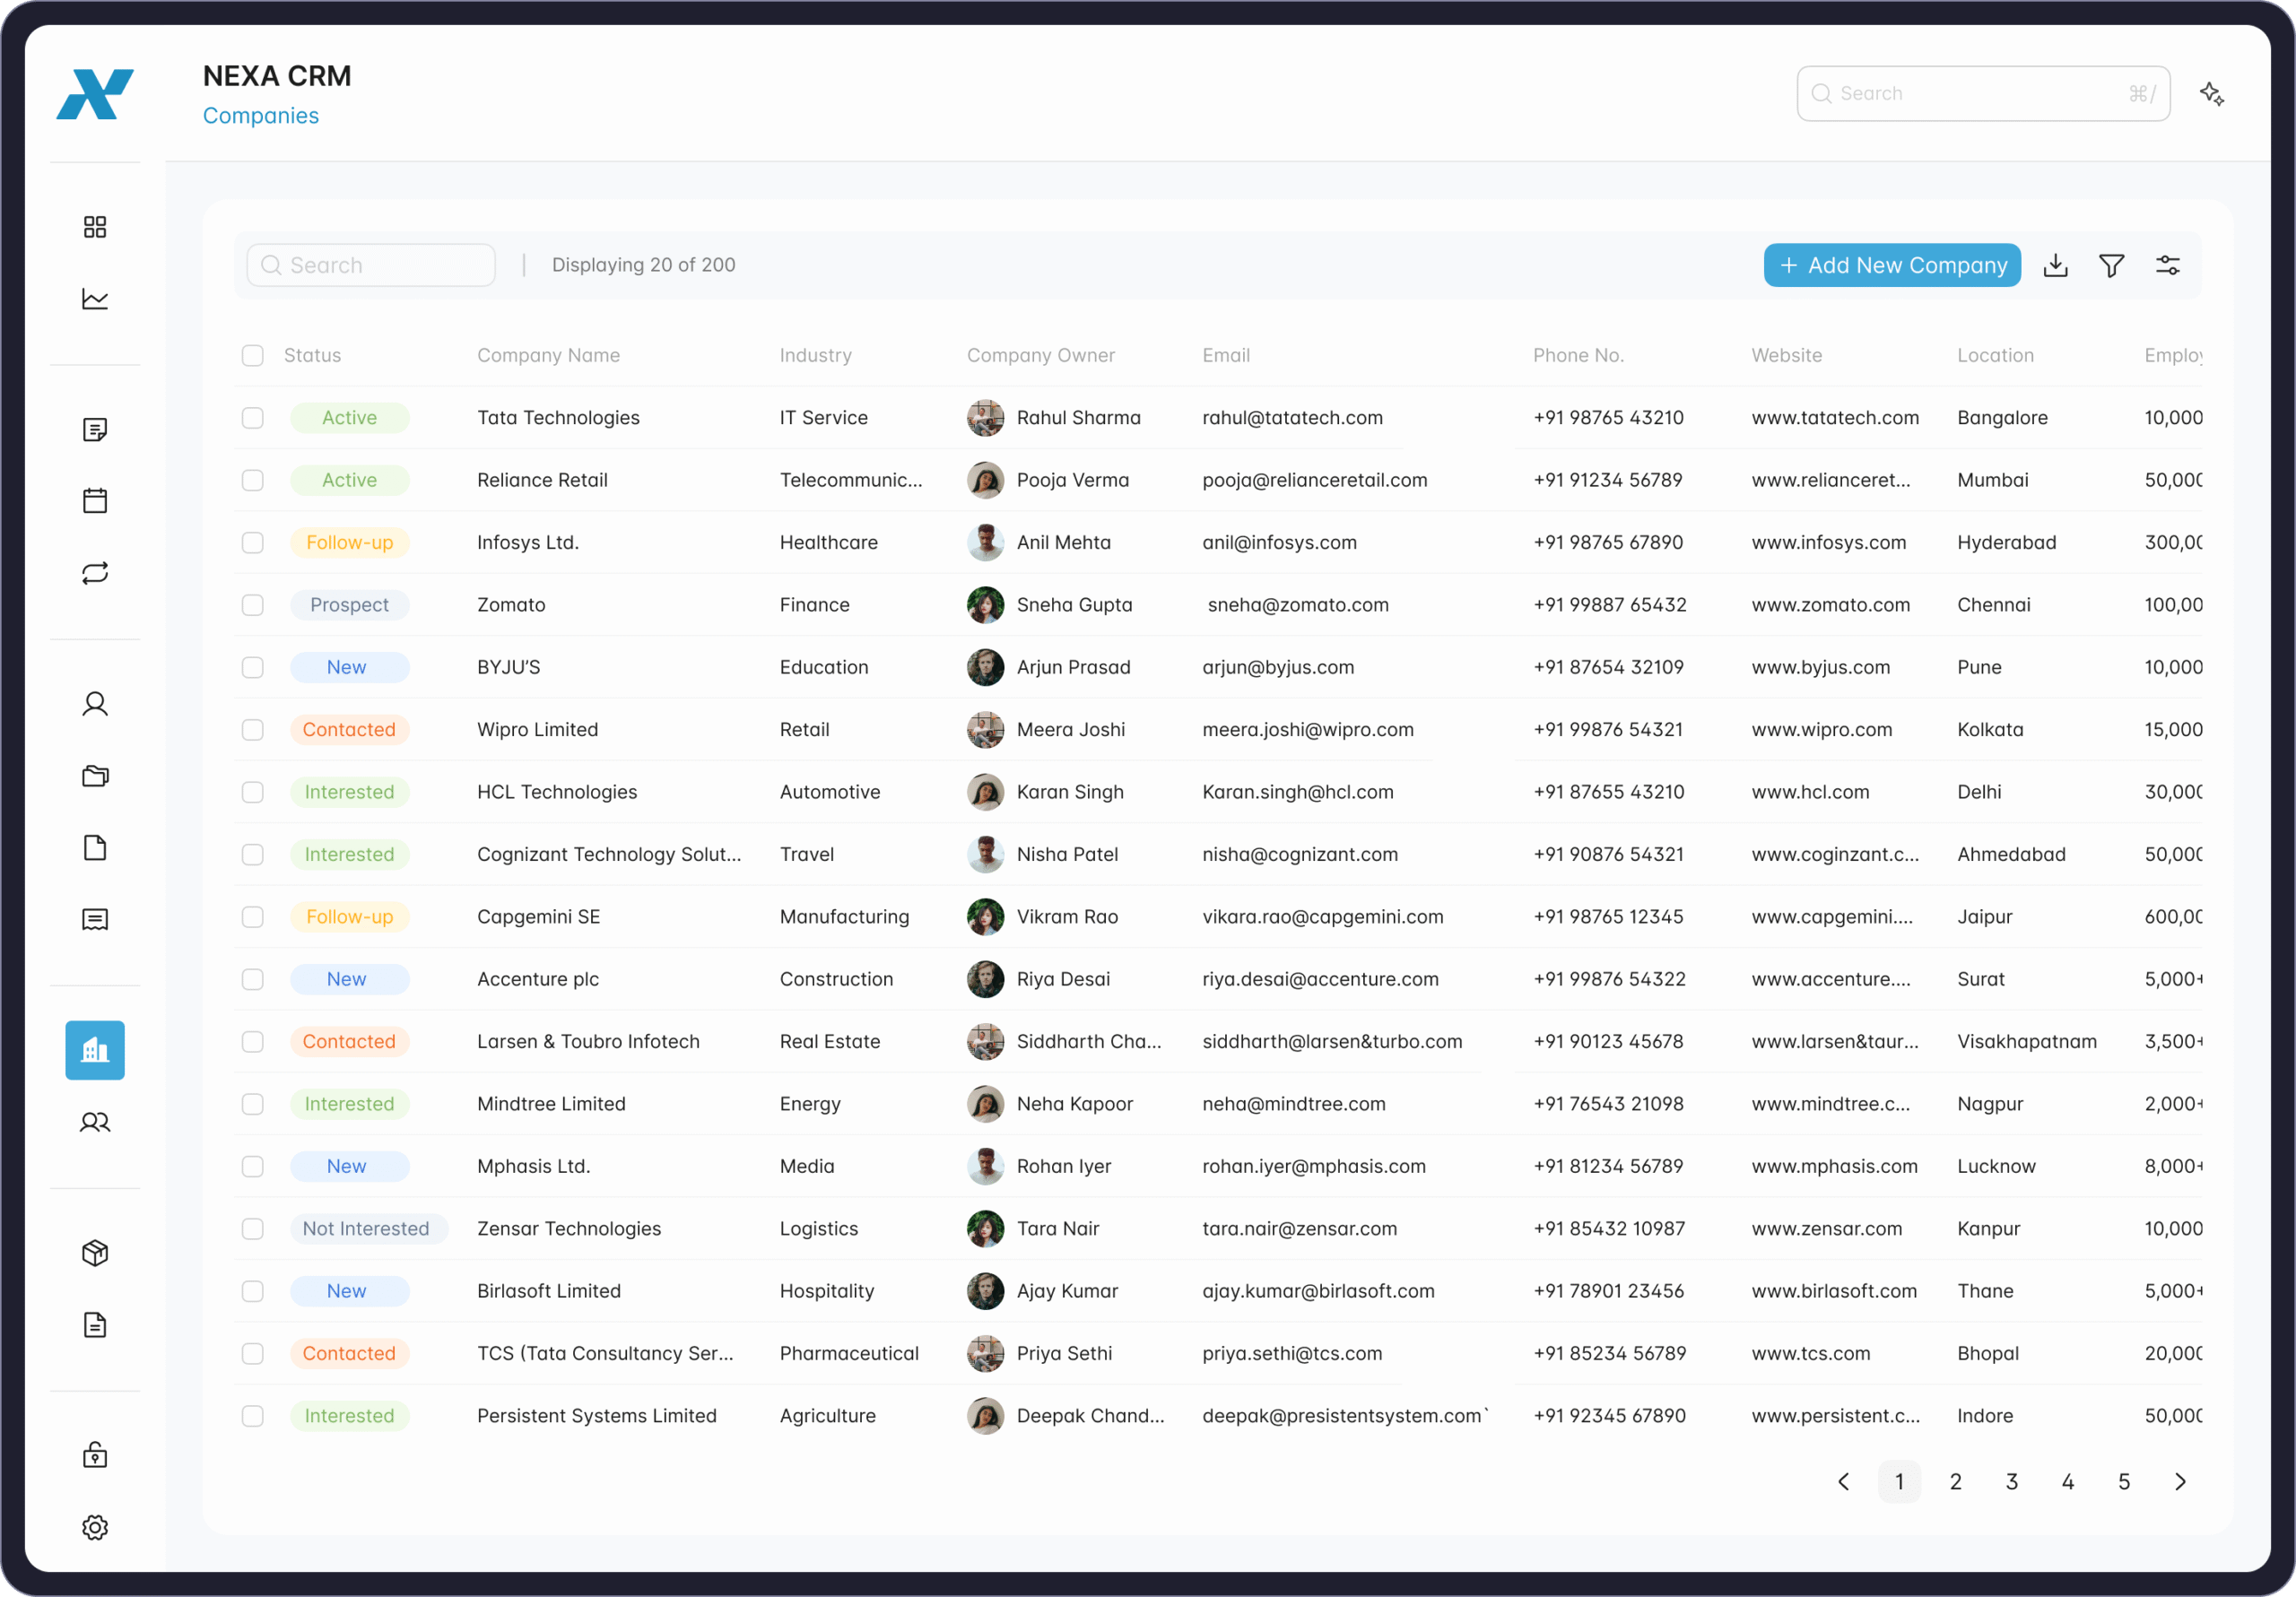Click the Status column header
Image resolution: width=2296 pixels, height=1597 pixels.
(x=312, y=355)
